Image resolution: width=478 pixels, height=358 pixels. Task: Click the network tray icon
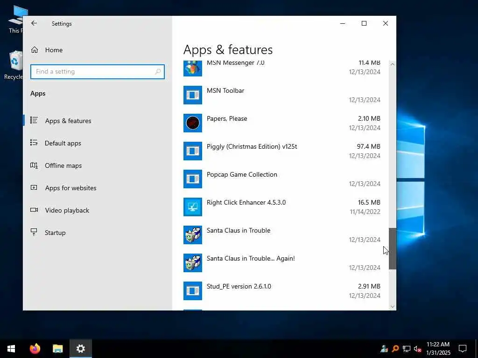[407, 349]
